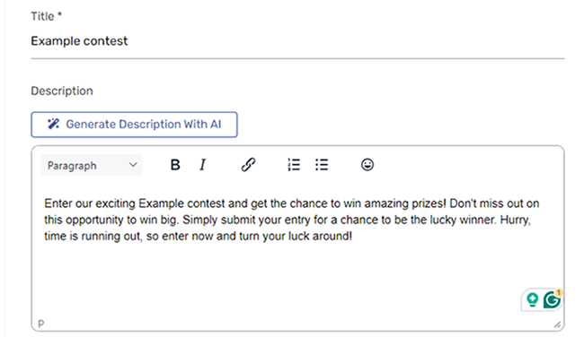Click the Grammarly G icon
Screen dimensions: 584x337
point(552,299)
